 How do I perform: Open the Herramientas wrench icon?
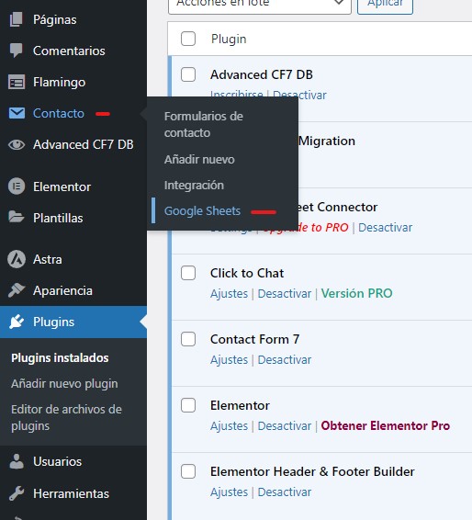coord(17,493)
